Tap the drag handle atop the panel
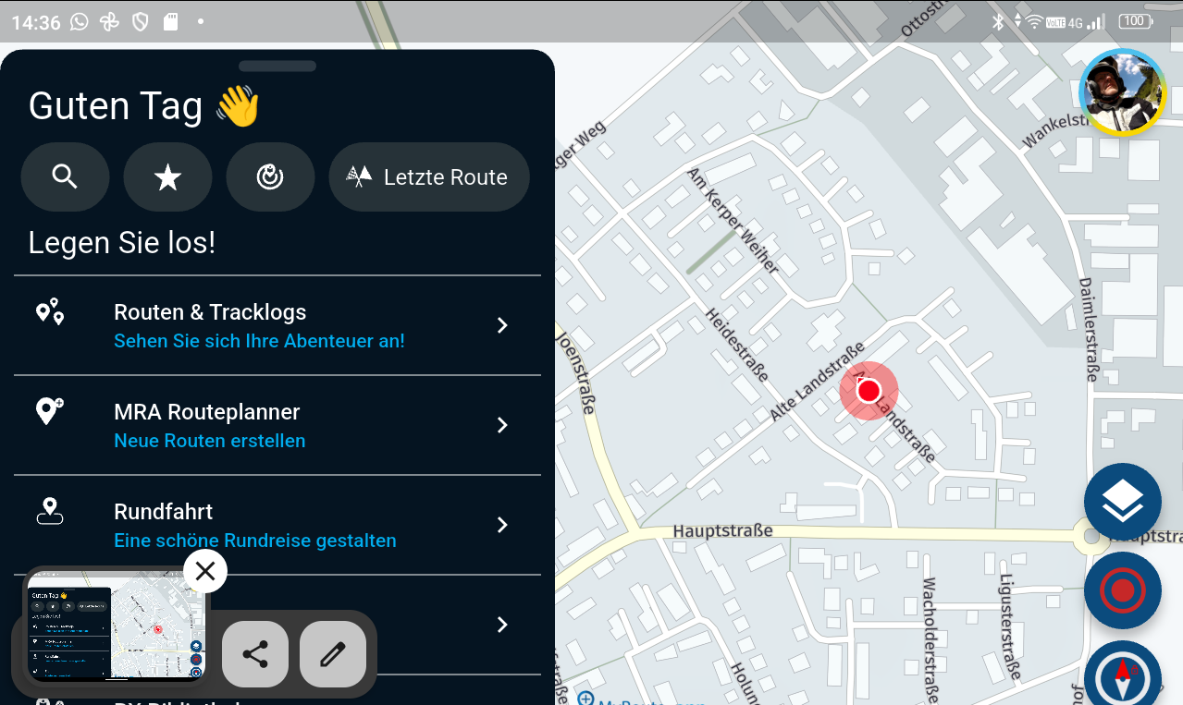Viewport: 1183px width, 705px height. [x=277, y=67]
